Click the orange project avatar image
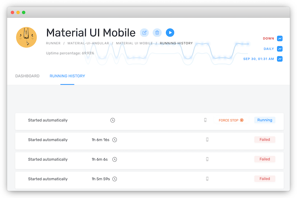The image size is (297, 198). pyautogui.click(x=27, y=38)
